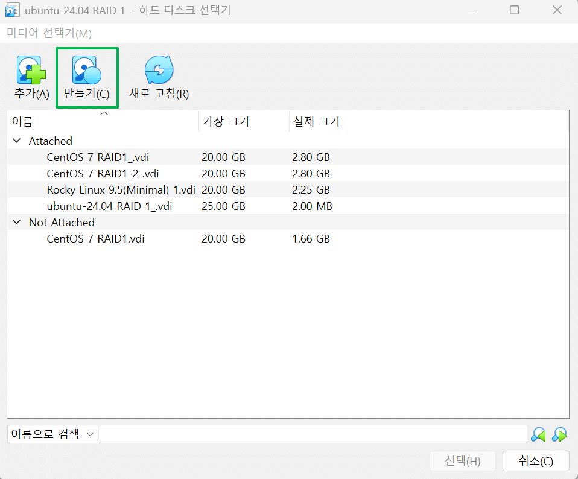Viewport: 578px width, 479px height.
Task: Click the 1.66 GB actual size value
Action: coord(311,239)
